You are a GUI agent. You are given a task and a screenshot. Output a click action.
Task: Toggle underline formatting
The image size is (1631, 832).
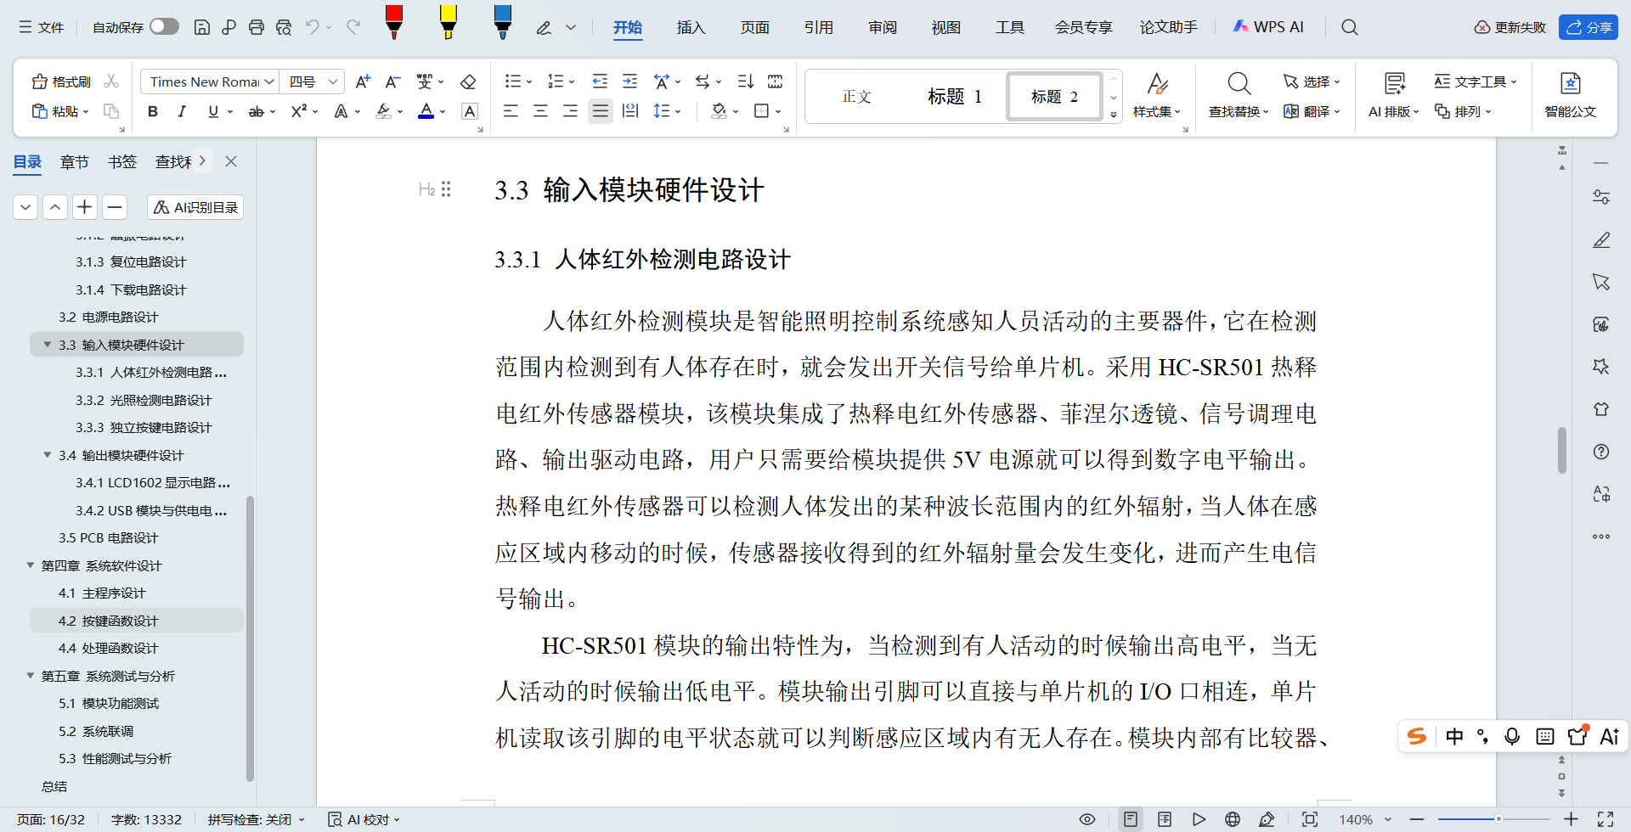pos(213,111)
